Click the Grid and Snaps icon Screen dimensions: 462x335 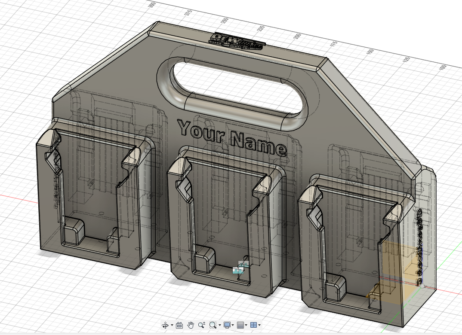241,326
